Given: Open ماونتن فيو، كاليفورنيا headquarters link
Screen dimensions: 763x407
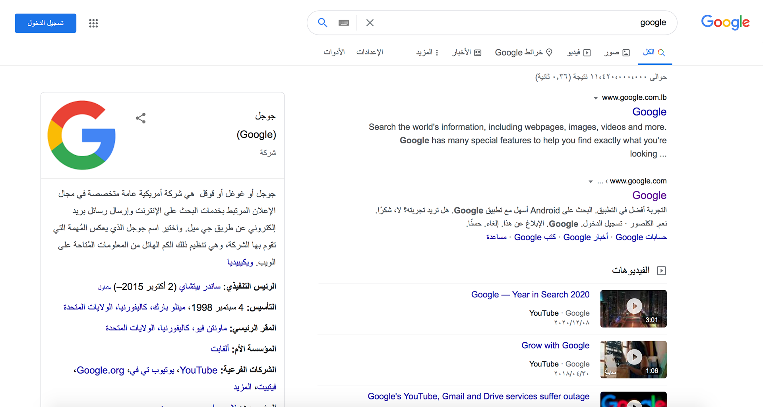Looking at the screenshot, I should [166, 328].
